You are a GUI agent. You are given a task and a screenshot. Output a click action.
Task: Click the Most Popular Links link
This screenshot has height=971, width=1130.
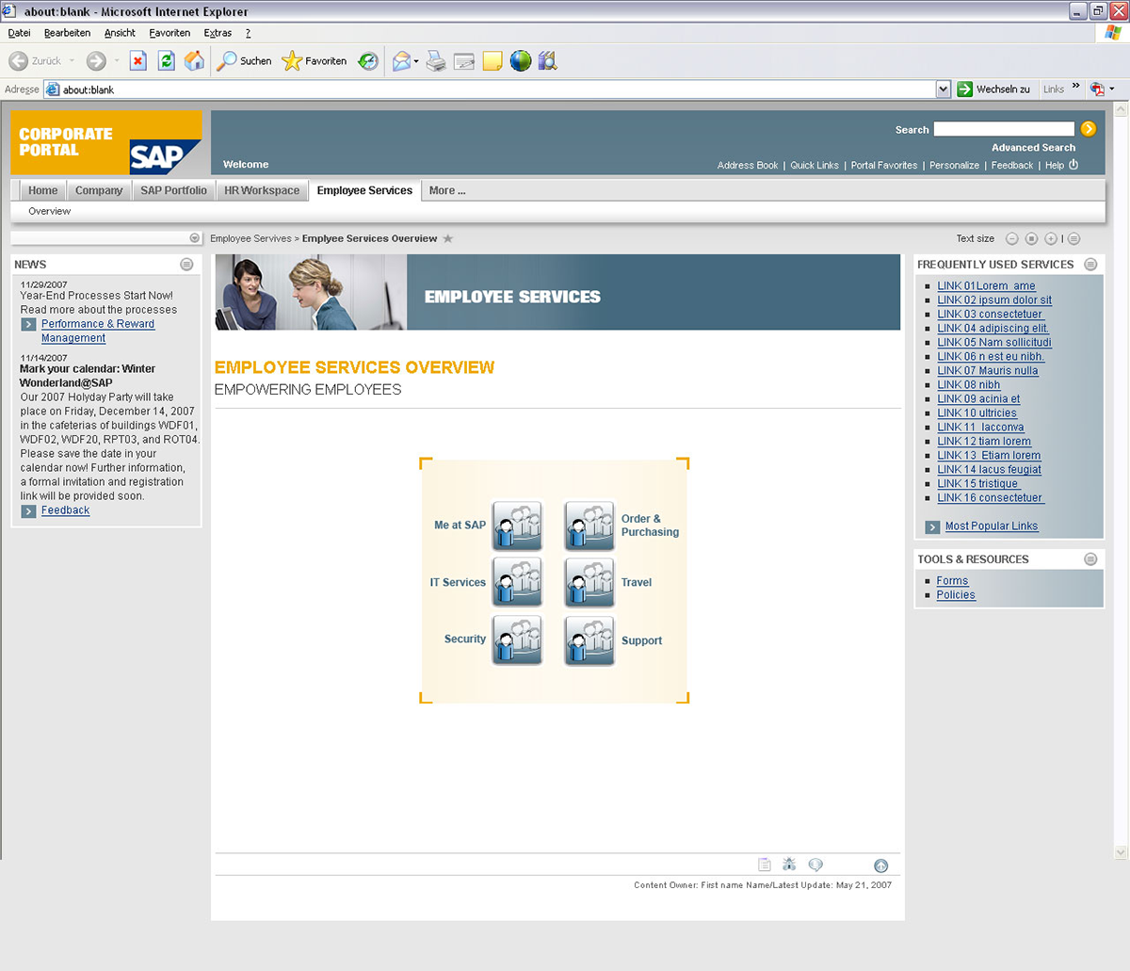click(x=991, y=526)
